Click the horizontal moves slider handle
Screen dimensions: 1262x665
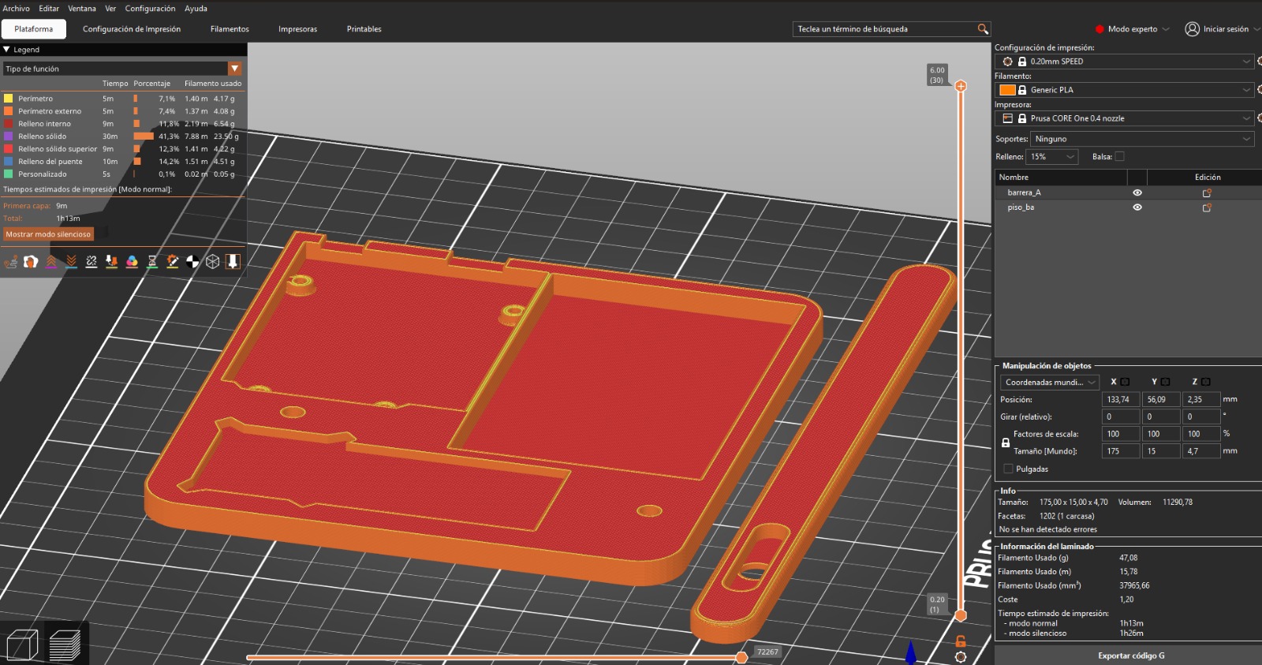[741, 657]
